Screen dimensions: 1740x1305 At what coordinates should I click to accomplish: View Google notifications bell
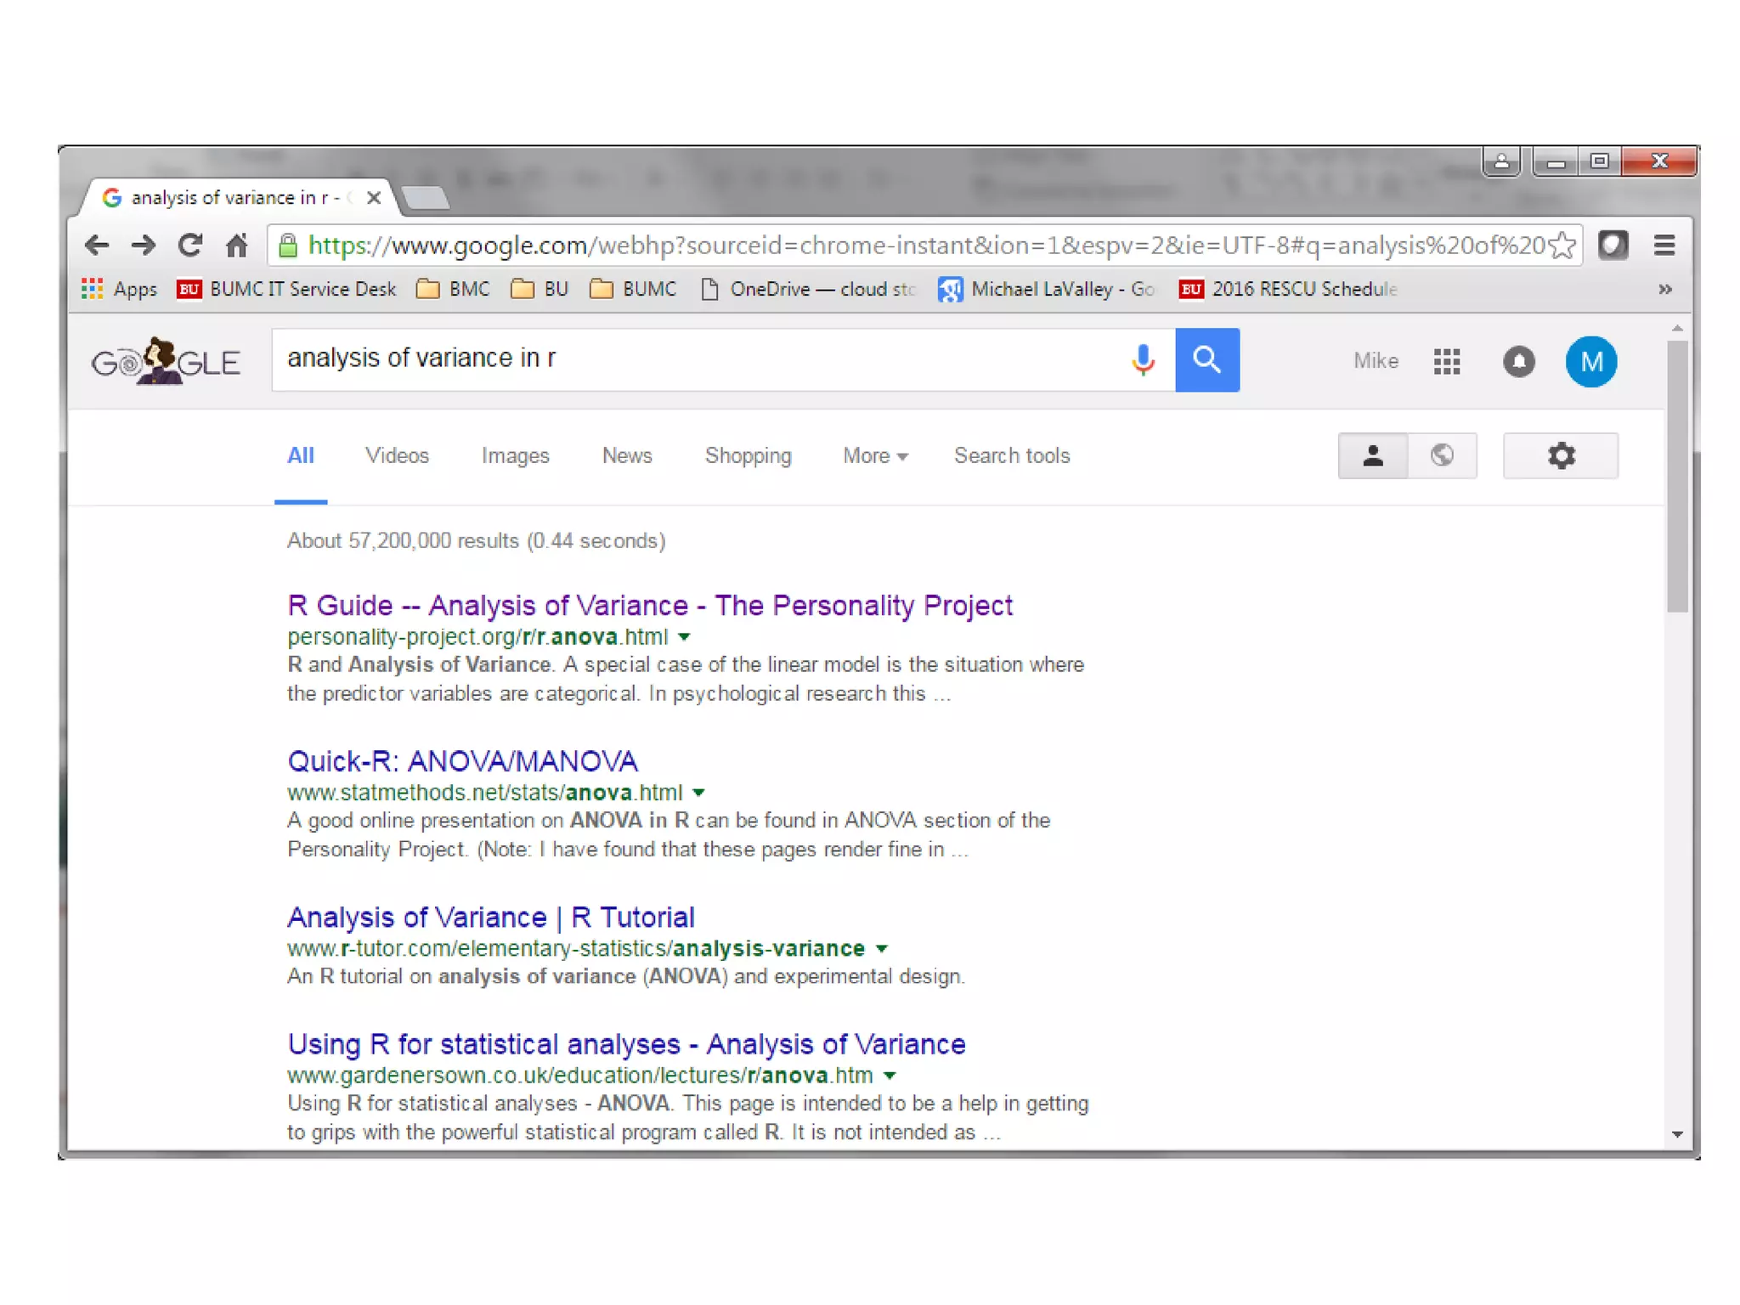point(1518,362)
